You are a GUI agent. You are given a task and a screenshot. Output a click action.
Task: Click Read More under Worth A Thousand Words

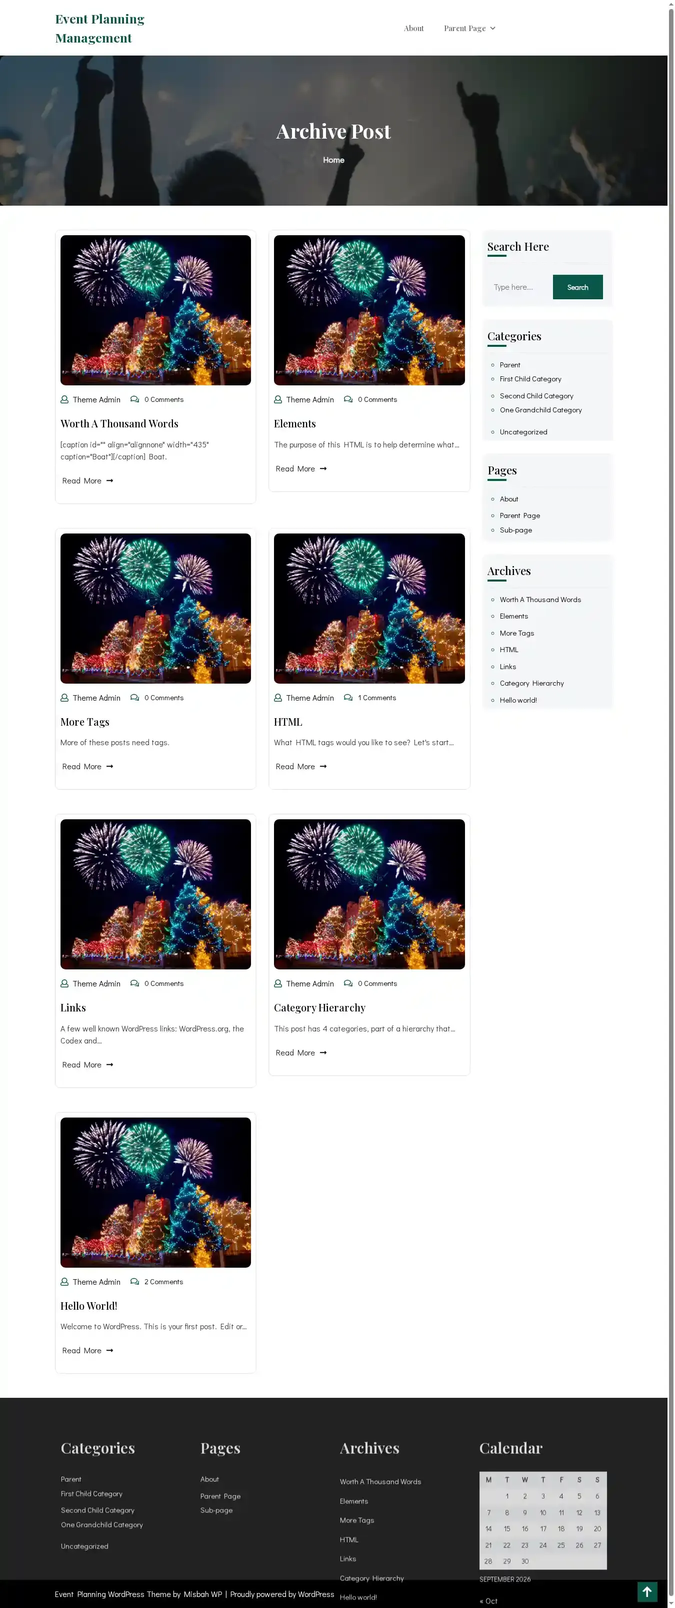click(88, 480)
